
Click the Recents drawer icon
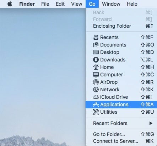[96, 37]
